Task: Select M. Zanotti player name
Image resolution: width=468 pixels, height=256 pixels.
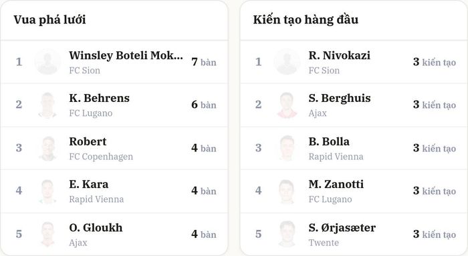Action: [336, 184]
